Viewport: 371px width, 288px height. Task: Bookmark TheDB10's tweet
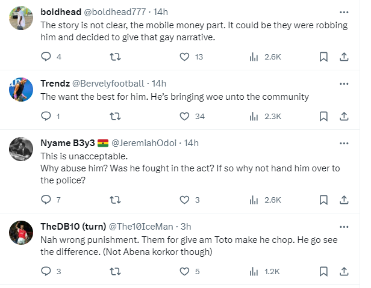pyautogui.click(x=323, y=271)
